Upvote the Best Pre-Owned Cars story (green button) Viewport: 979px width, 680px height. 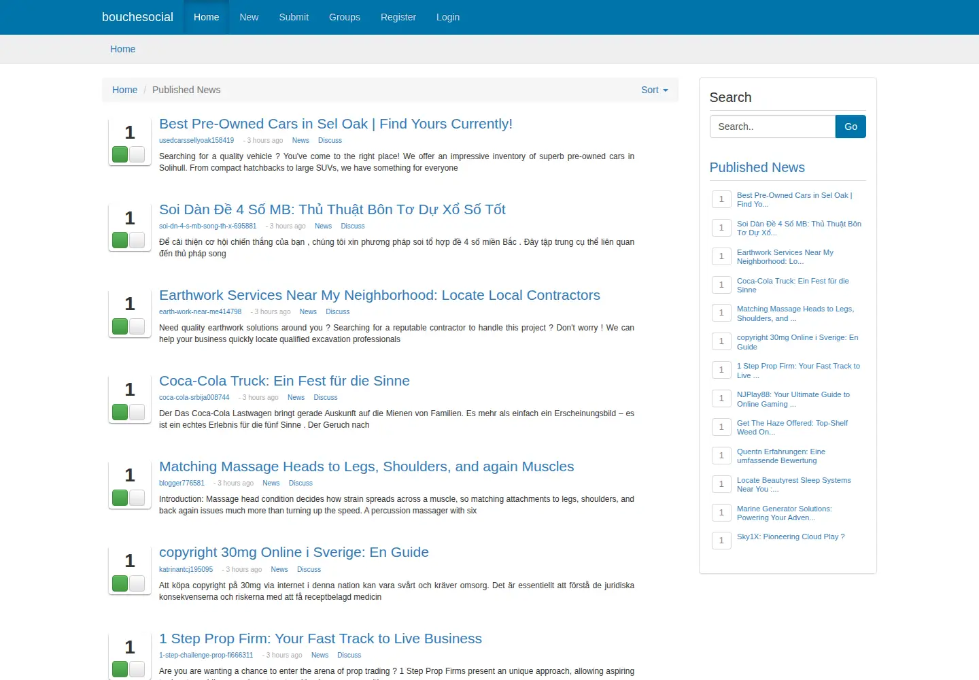pyautogui.click(x=120, y=154)
